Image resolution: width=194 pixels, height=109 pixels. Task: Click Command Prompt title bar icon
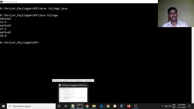[x=1, y=2]
